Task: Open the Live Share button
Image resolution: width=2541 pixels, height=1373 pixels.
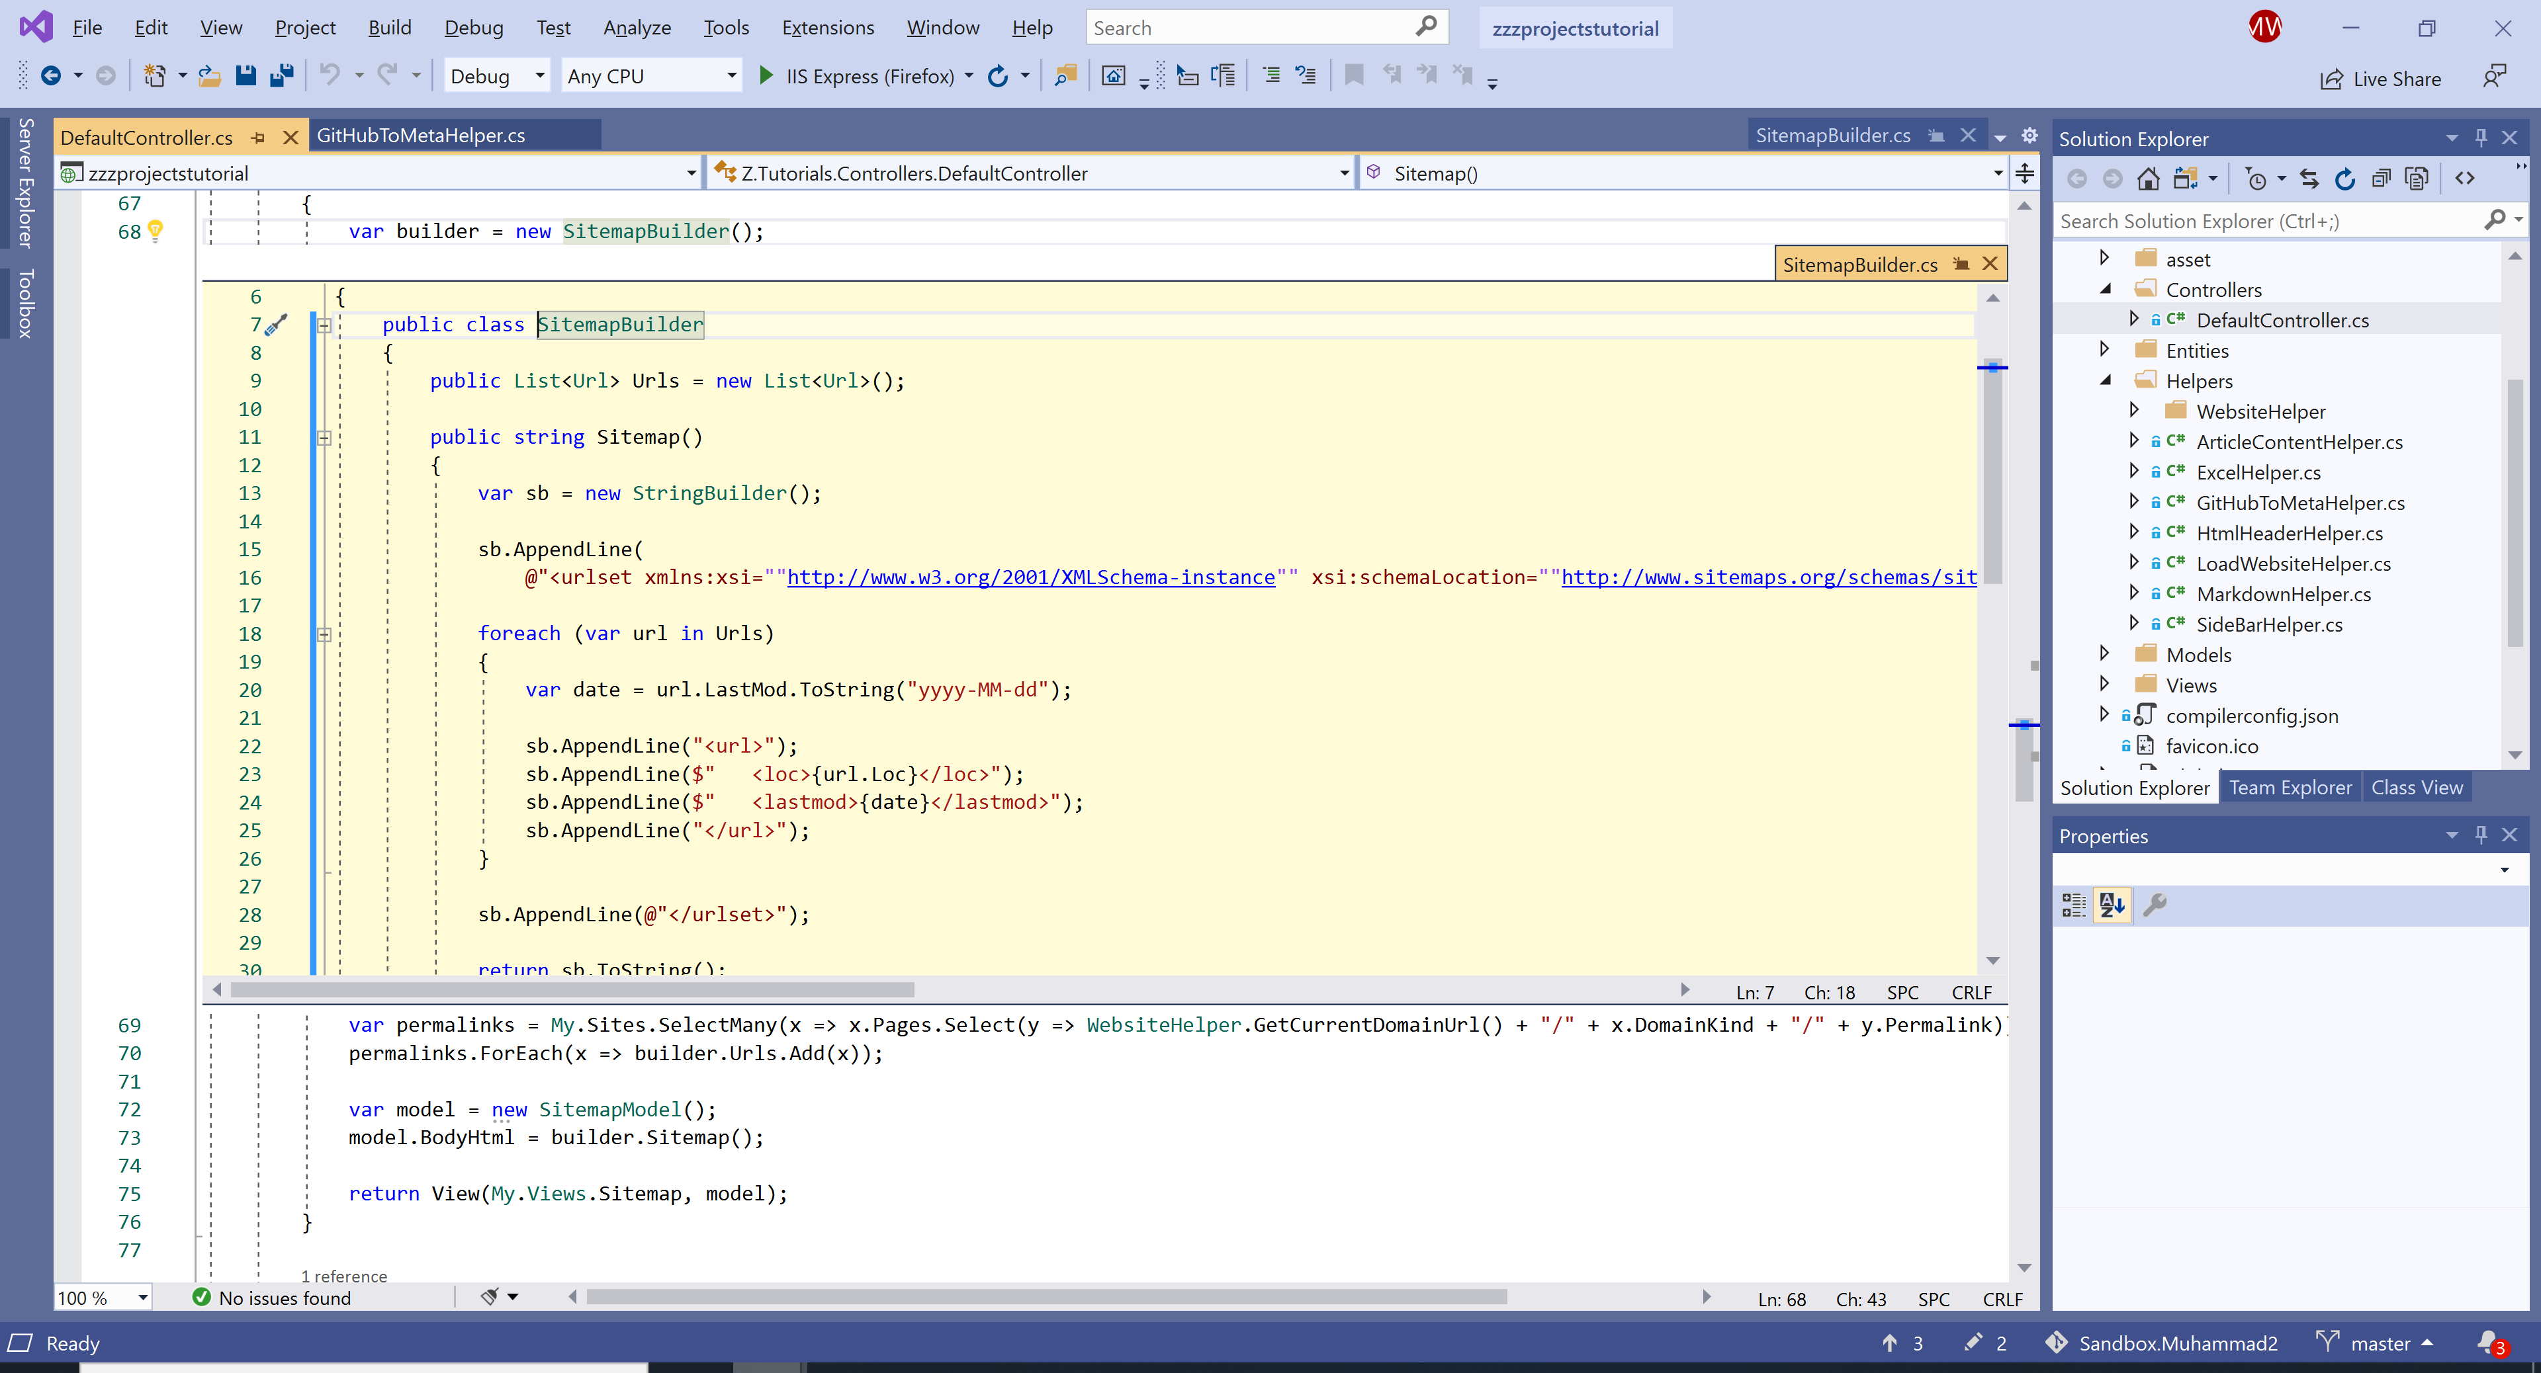Action: pyautogui.click(x=2380, y=79)
